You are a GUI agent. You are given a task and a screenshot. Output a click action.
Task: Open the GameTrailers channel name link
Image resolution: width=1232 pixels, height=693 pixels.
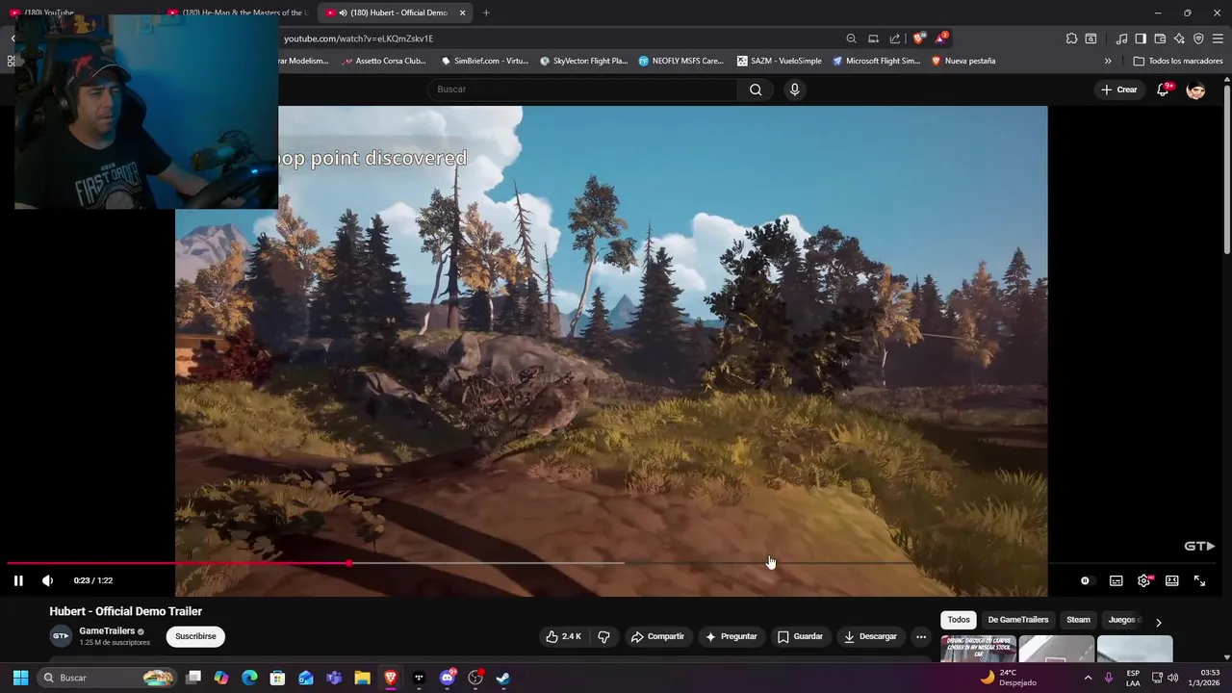[107, 631]
